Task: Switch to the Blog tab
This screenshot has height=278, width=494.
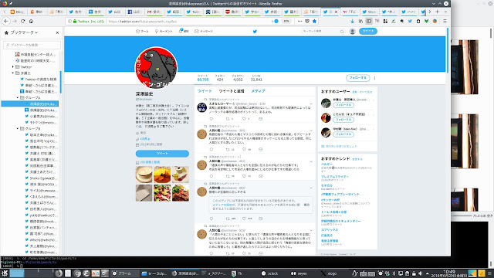Action: pos(17,12)
